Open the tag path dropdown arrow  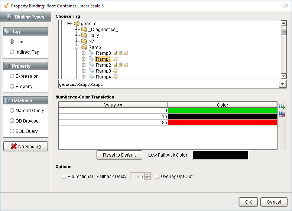click(282, 84)
